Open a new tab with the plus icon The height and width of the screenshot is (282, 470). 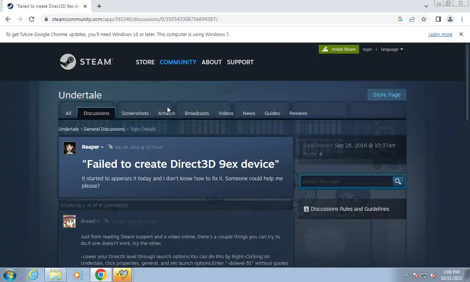(99, 6)
